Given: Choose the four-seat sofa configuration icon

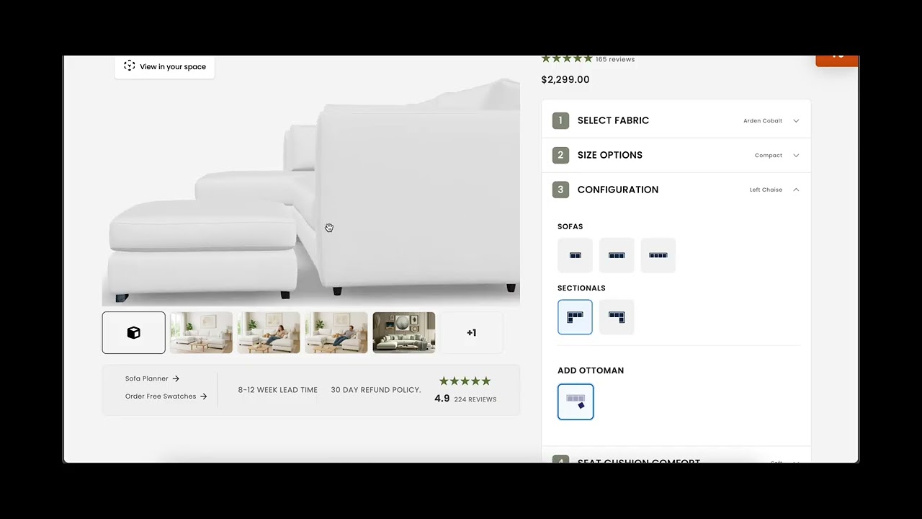Looking at the screenshot, I should pos(658,255).
